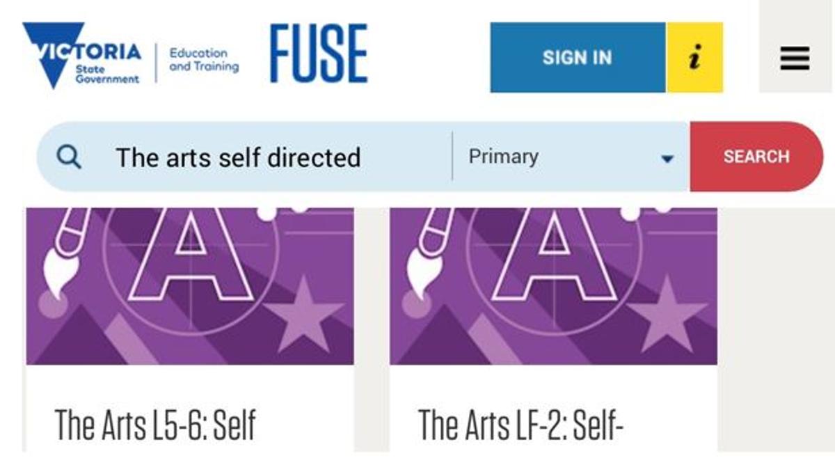Click the FUSE logo

pyautogui.click(x=319, y=54)
